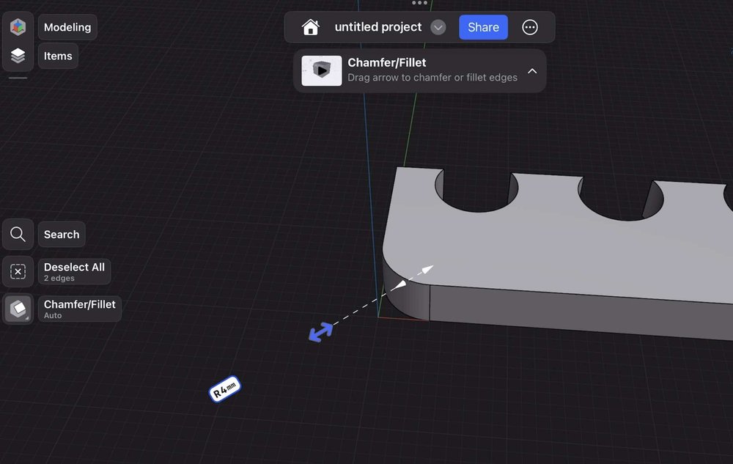Tap the home icon beside the project name
733x464 pixels.
click(x=310, y=26)
